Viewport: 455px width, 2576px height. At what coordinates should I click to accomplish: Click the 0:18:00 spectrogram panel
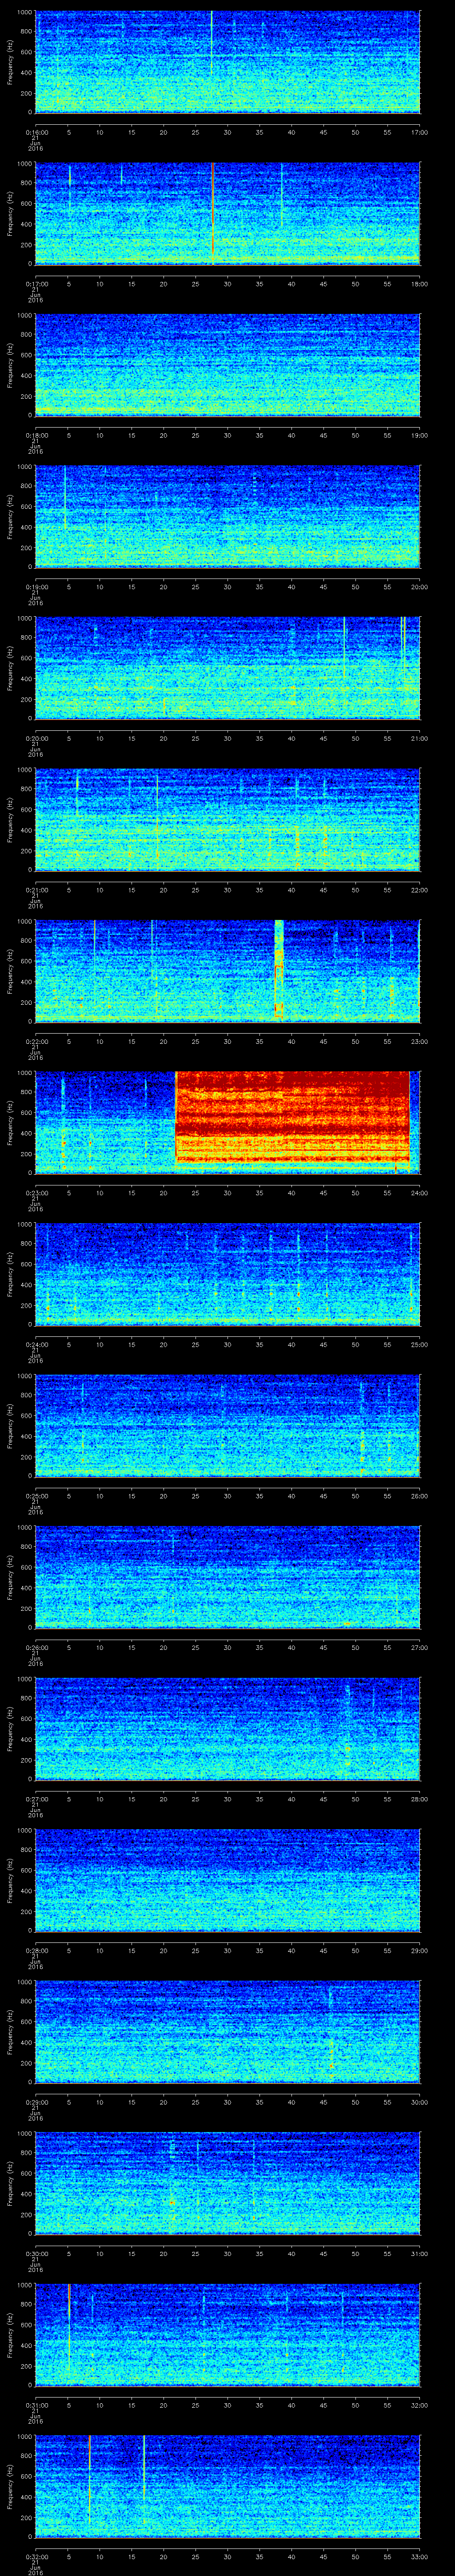click(x=227, y=364)
